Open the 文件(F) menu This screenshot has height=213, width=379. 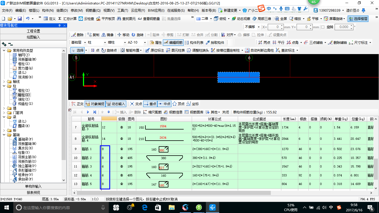[x=7, y=11]
